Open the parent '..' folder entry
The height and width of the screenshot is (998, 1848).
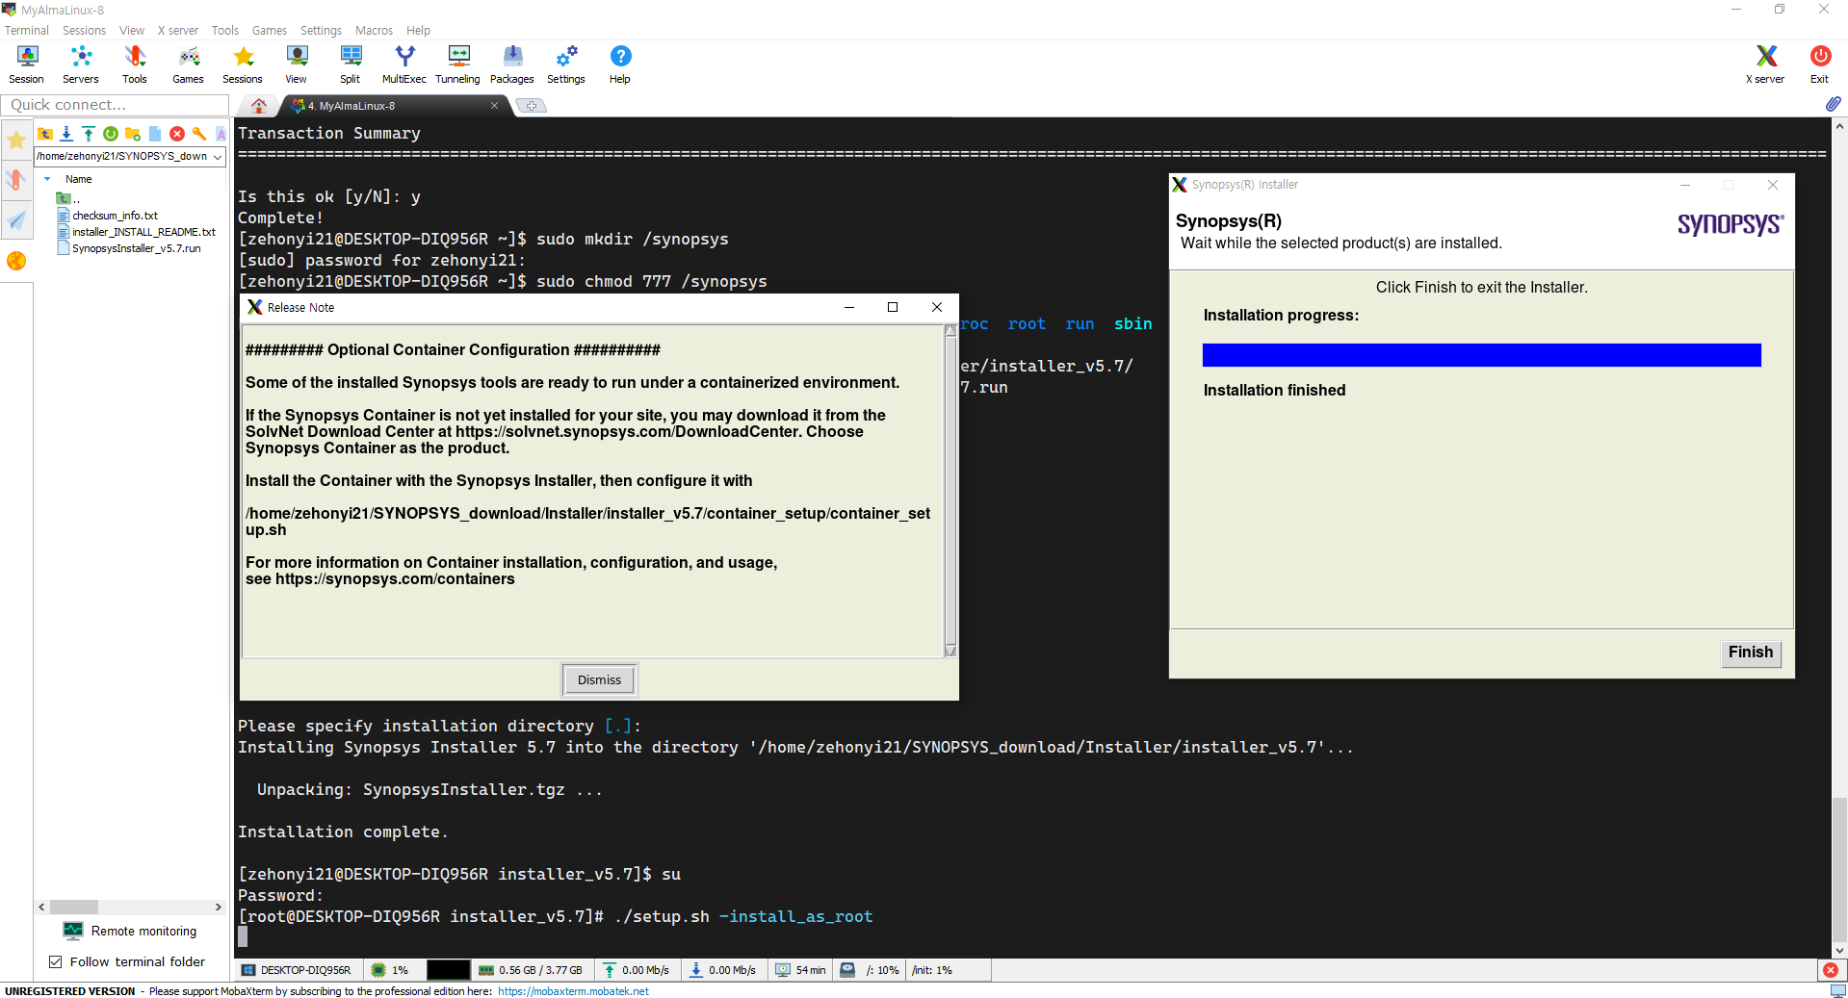click(x=68, y=199)
